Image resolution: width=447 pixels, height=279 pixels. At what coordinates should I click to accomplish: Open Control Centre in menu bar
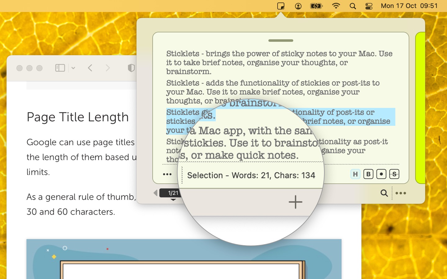(369, 6)
